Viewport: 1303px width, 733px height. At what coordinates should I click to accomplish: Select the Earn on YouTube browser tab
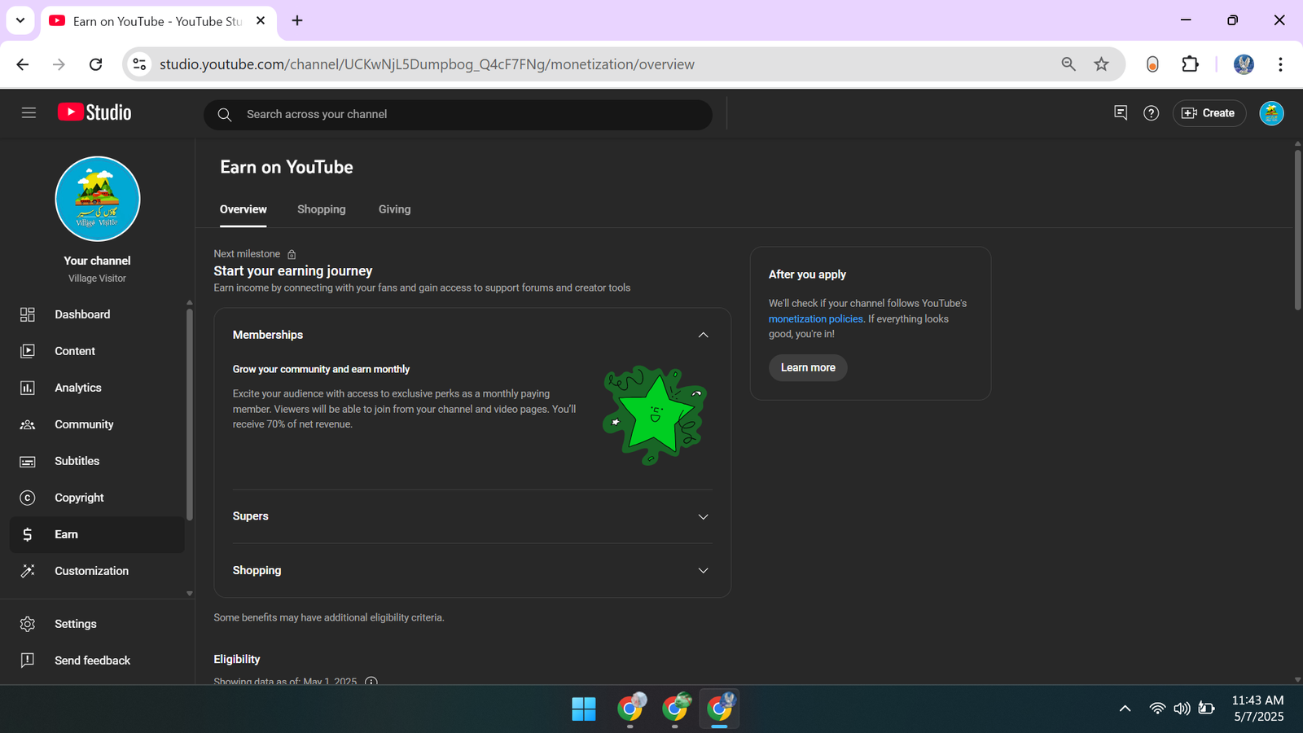tap(158, 22)
